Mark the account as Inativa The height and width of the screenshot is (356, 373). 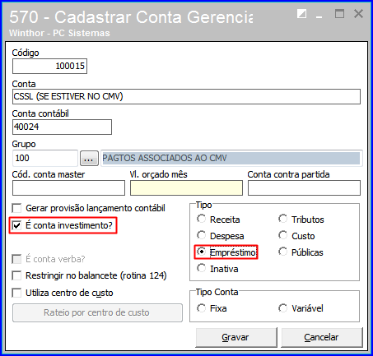click(x=201, y=268)
